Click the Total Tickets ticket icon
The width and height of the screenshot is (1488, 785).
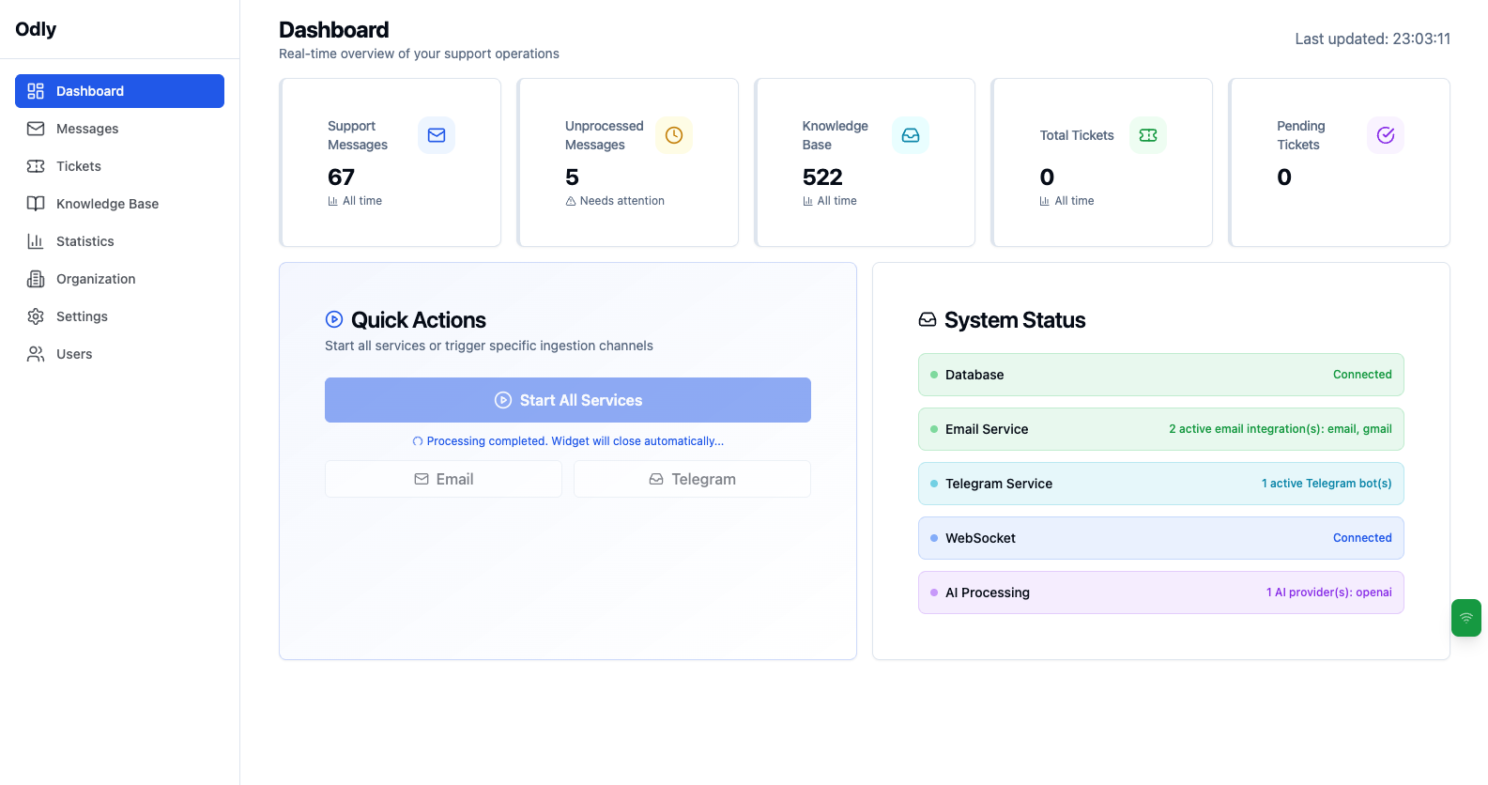point(1148,135)
